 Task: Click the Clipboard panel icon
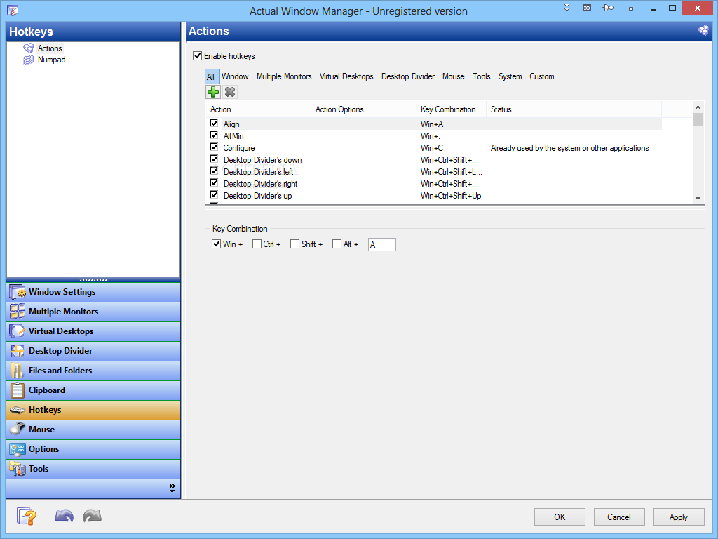tap(18, 390)
